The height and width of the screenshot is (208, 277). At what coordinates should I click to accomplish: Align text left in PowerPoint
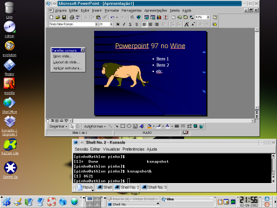click(x=144, y=24)
